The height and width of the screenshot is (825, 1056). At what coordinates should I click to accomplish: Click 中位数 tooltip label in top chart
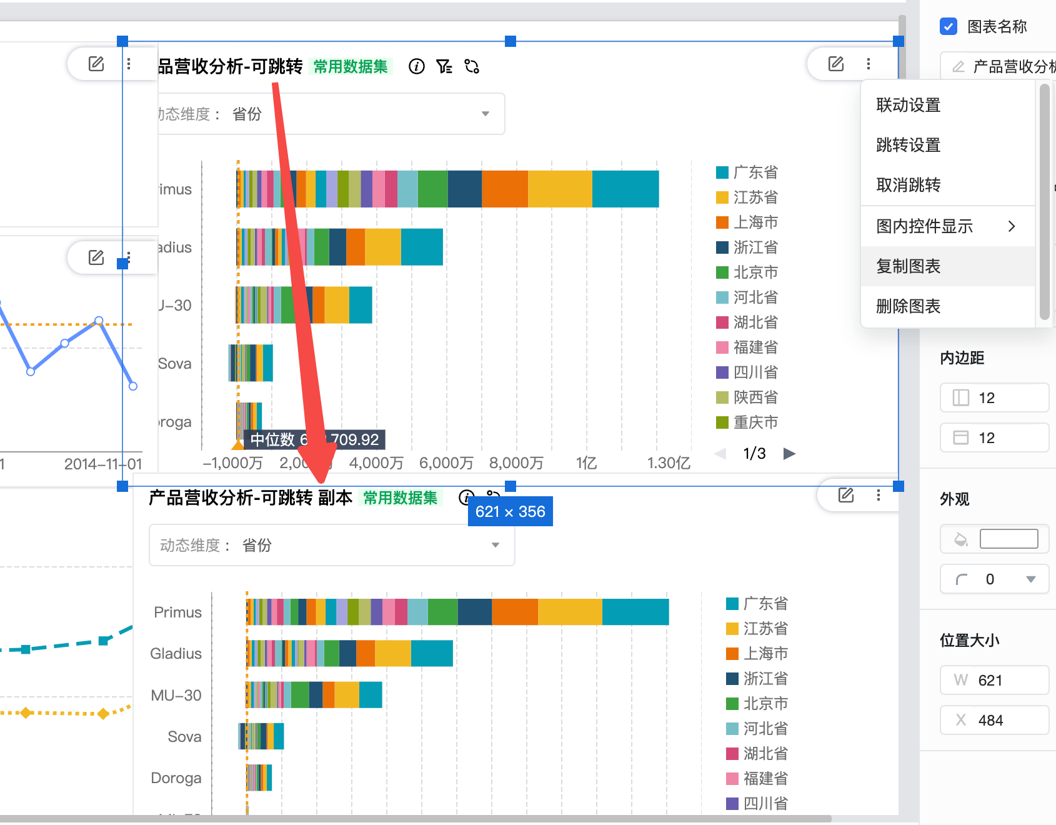(x=314, y=439)
